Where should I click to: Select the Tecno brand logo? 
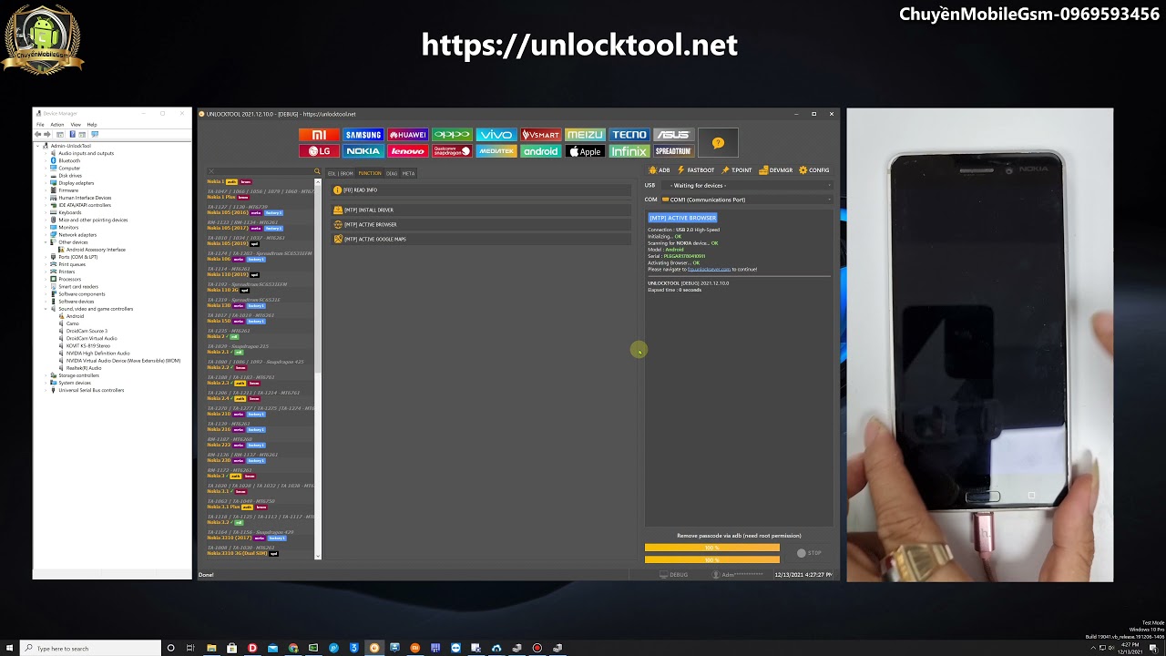[629, 135]
